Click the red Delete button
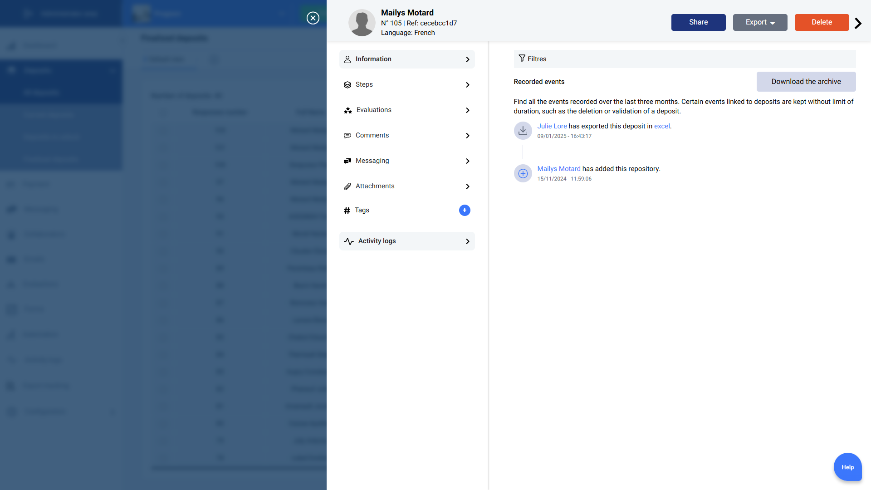The image size is (871, 490). click(x=822, y=22)
